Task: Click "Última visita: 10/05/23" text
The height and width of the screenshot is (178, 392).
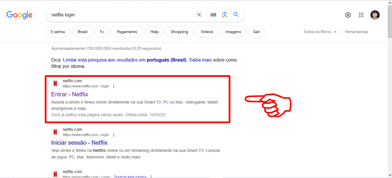Action: (145, 115)
